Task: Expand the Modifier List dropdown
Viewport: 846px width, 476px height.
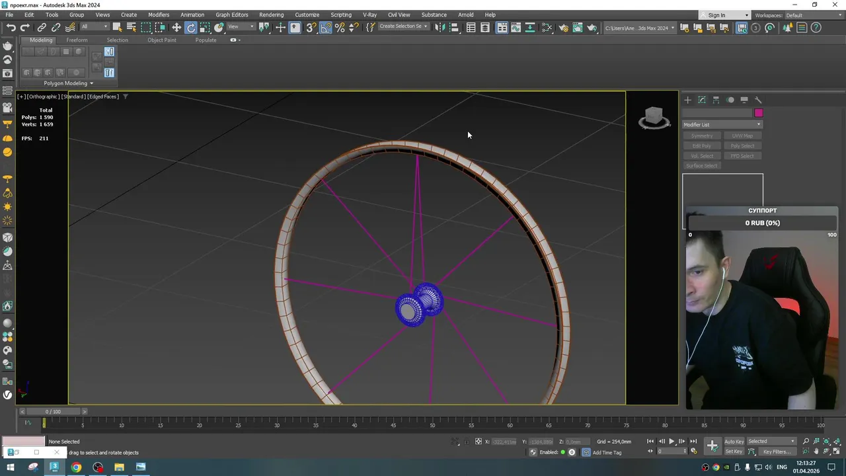Action: (722, 124)
